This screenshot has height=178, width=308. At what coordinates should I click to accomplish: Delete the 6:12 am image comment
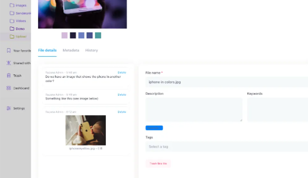pos(122,112)
